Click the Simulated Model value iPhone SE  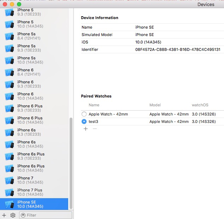point(145,35)
